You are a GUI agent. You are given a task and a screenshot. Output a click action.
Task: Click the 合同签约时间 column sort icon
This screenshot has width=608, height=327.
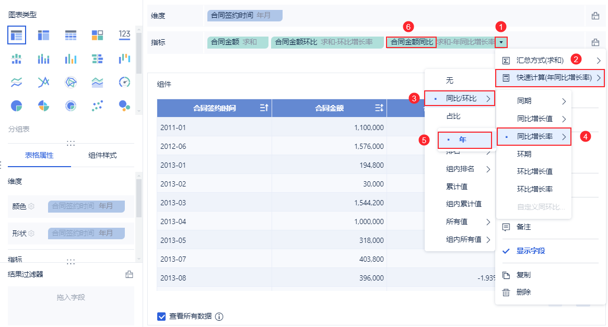(264, 108)
